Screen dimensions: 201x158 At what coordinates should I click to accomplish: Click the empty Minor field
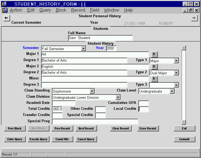[x=95, y=79]
